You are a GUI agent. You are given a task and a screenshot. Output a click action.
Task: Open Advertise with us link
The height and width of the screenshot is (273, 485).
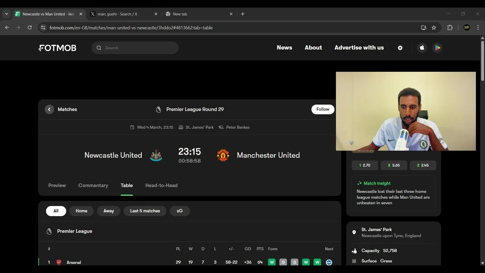(x=359, y=48)
